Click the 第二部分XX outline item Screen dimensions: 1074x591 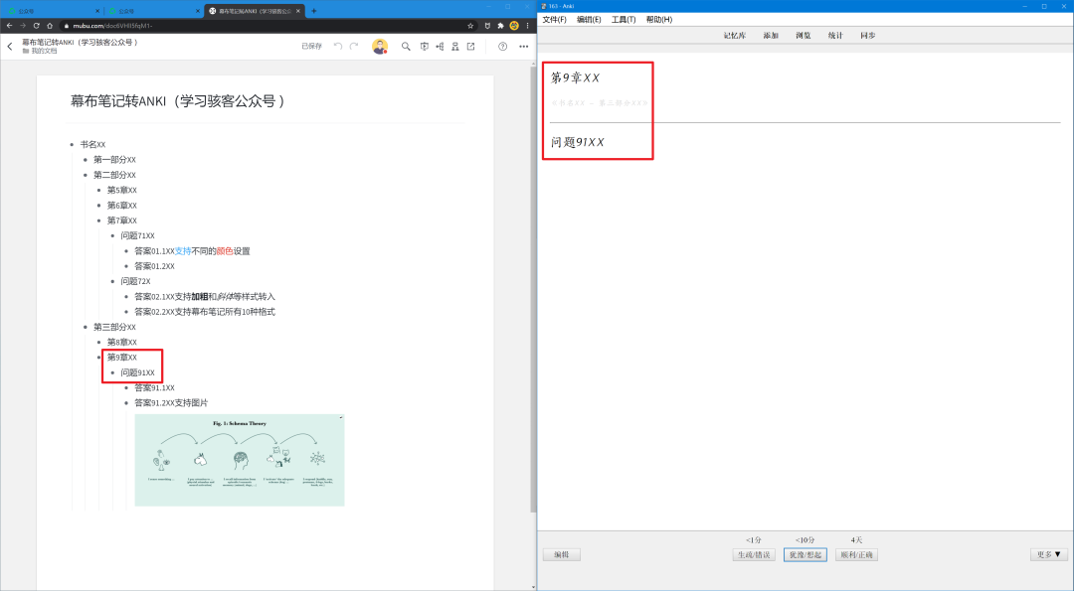(x=114, y=175)
